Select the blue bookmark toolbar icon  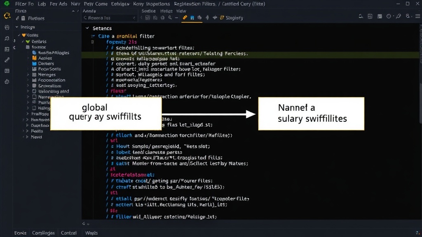pos(192,18)
